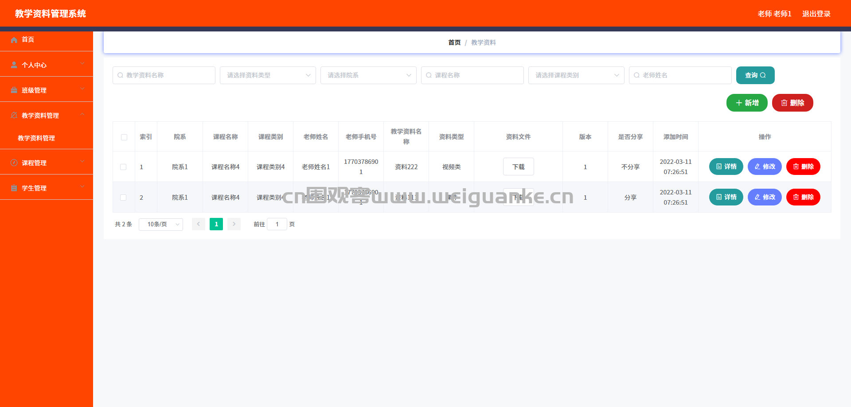Click the green 新增 button

pyautogui.click(x=747, y=103)
